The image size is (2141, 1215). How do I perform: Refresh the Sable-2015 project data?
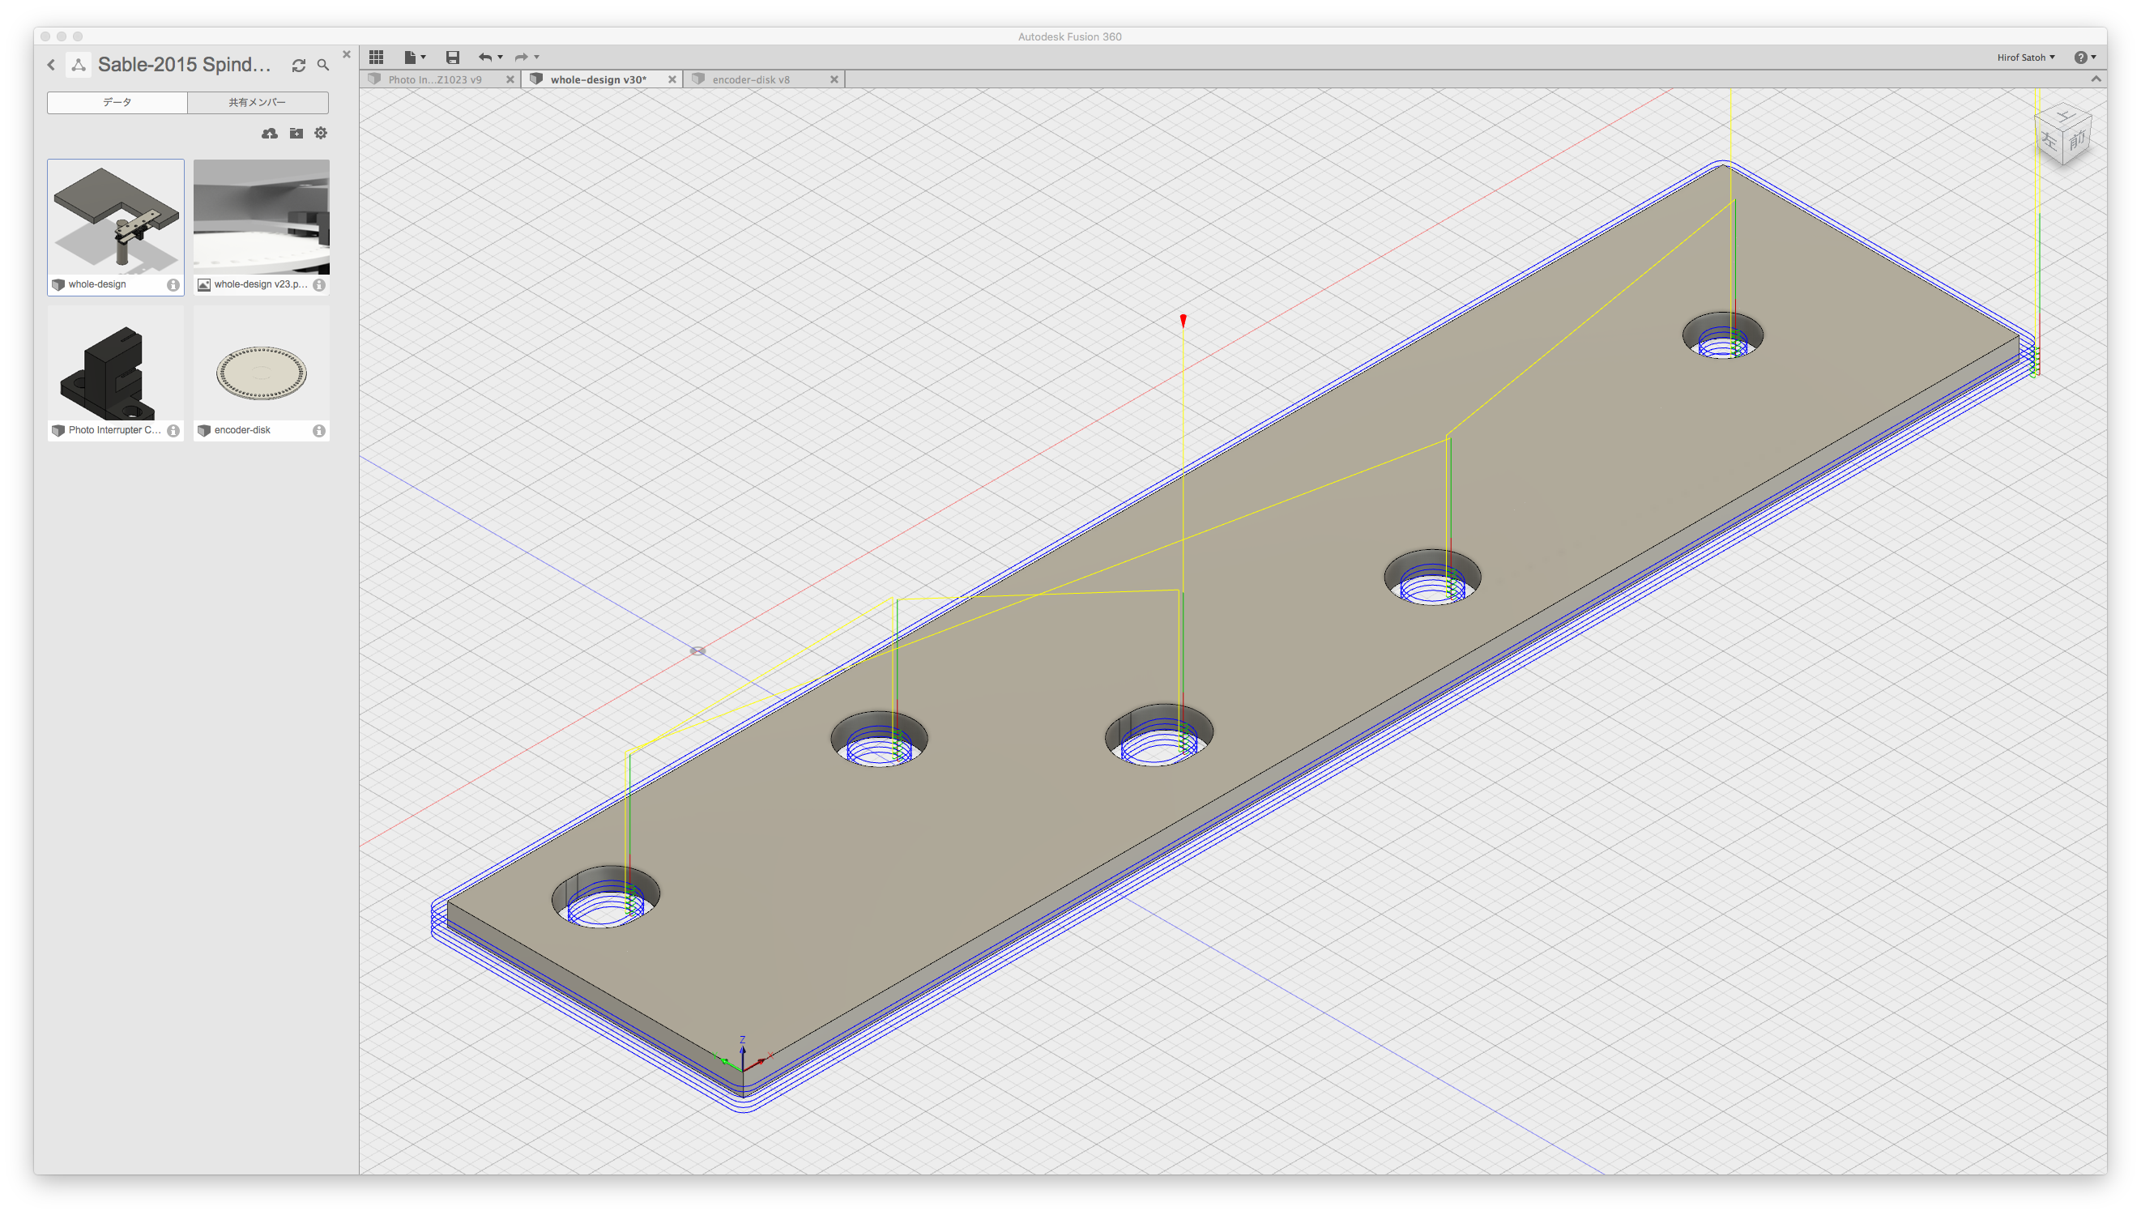click(299, 65)
